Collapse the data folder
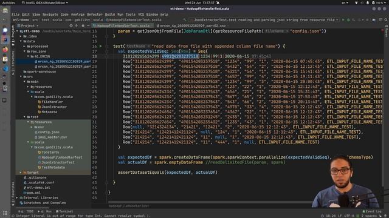The height and width of the screenshot is (218, 389). point(21,41)
